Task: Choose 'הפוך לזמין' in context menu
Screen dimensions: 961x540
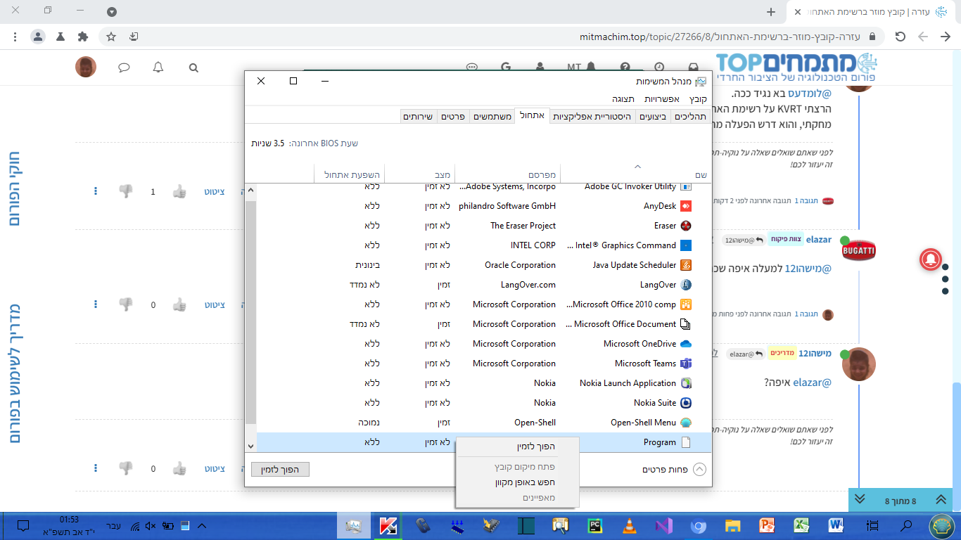Action: (517, 446)
